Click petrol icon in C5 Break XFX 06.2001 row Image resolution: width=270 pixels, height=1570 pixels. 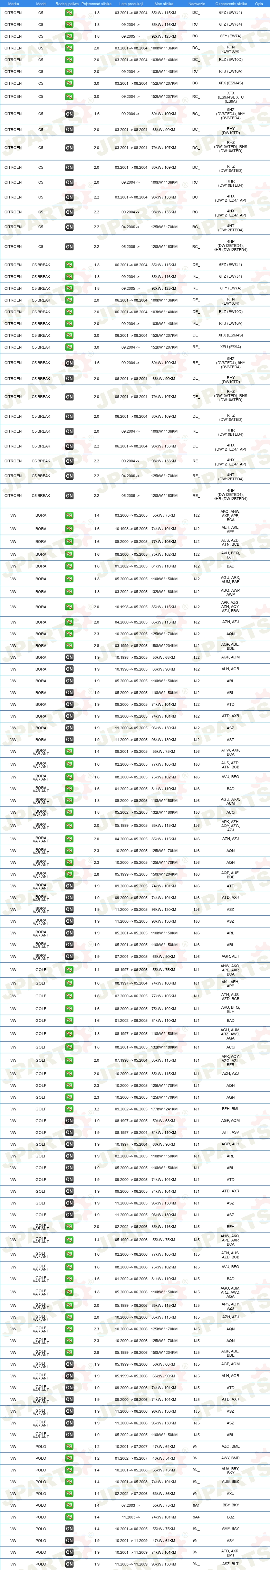click(69, 336)
